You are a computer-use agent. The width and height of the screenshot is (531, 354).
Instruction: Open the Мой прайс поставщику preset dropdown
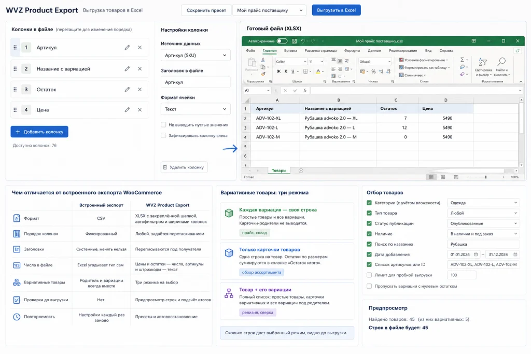[270, 10]
